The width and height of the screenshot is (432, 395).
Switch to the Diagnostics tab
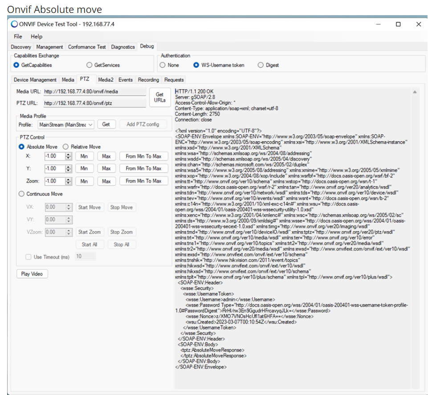tap(123, 47)
